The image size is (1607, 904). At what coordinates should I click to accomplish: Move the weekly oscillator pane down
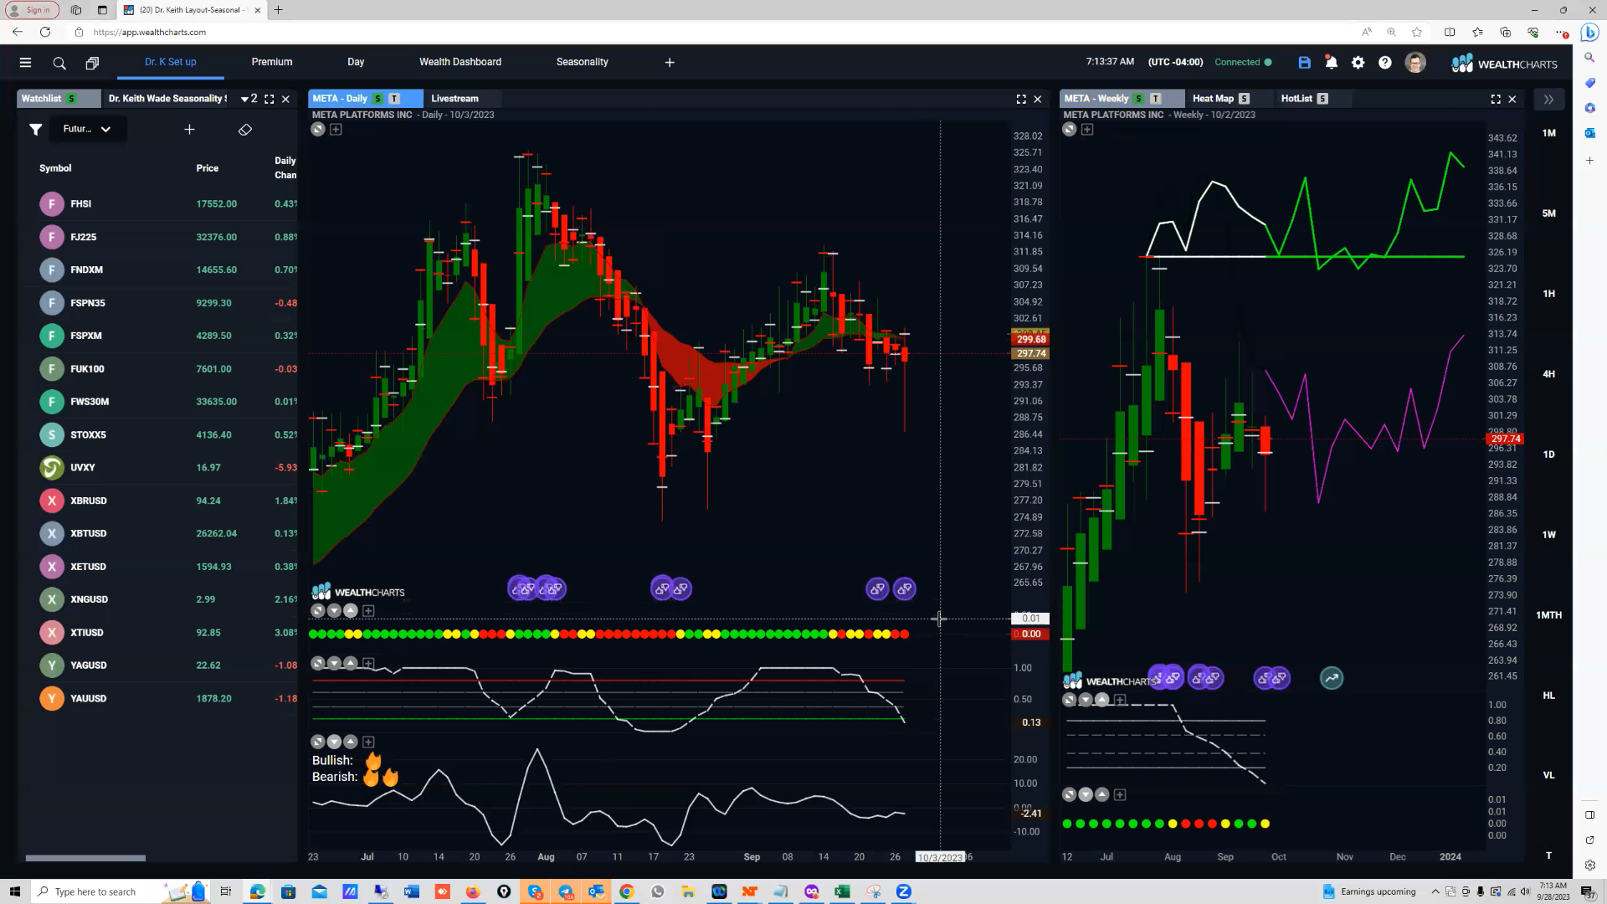click(1086, 700)
